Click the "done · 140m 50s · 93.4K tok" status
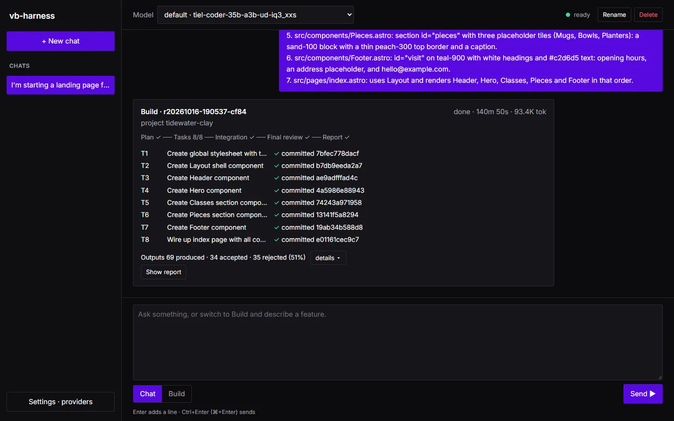This screenshot has width=674, height=421. coord(500,112)
